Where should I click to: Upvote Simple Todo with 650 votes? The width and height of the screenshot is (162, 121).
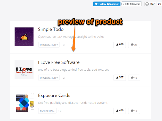click(x=120, y=45)
